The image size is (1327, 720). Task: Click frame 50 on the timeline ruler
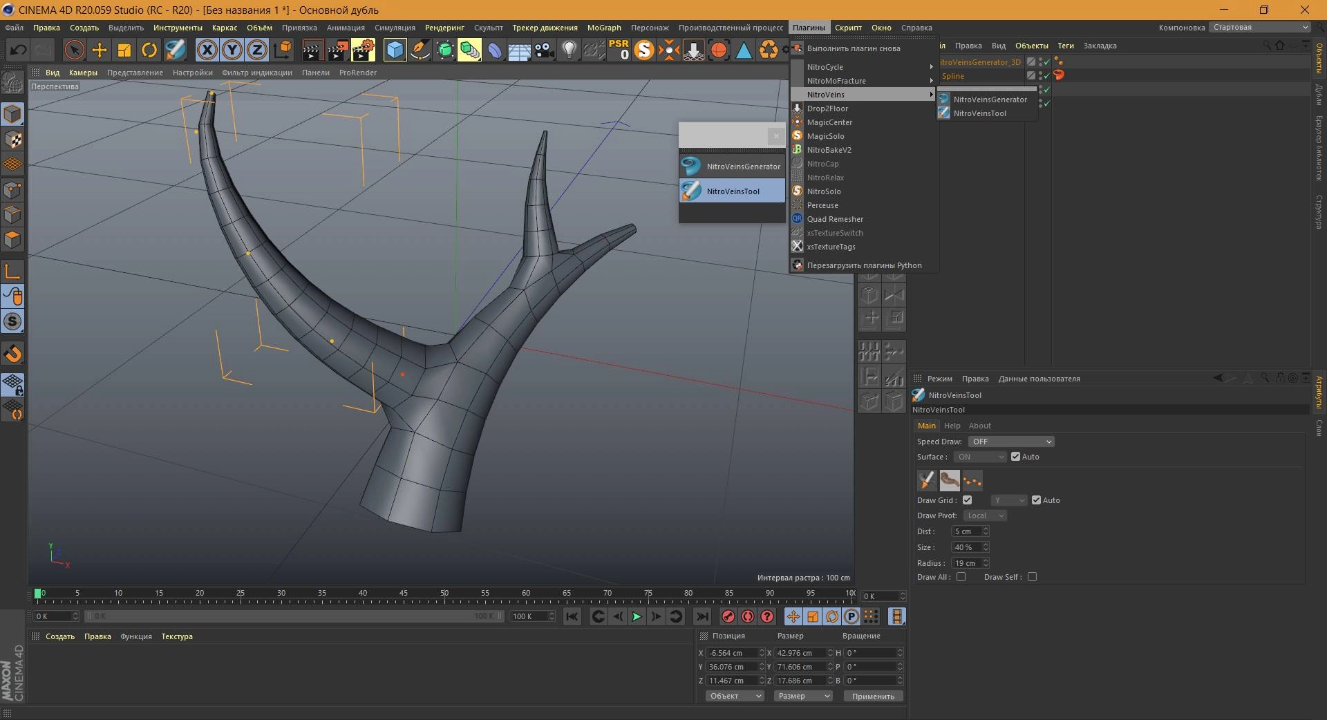click(x=444, y=594)
